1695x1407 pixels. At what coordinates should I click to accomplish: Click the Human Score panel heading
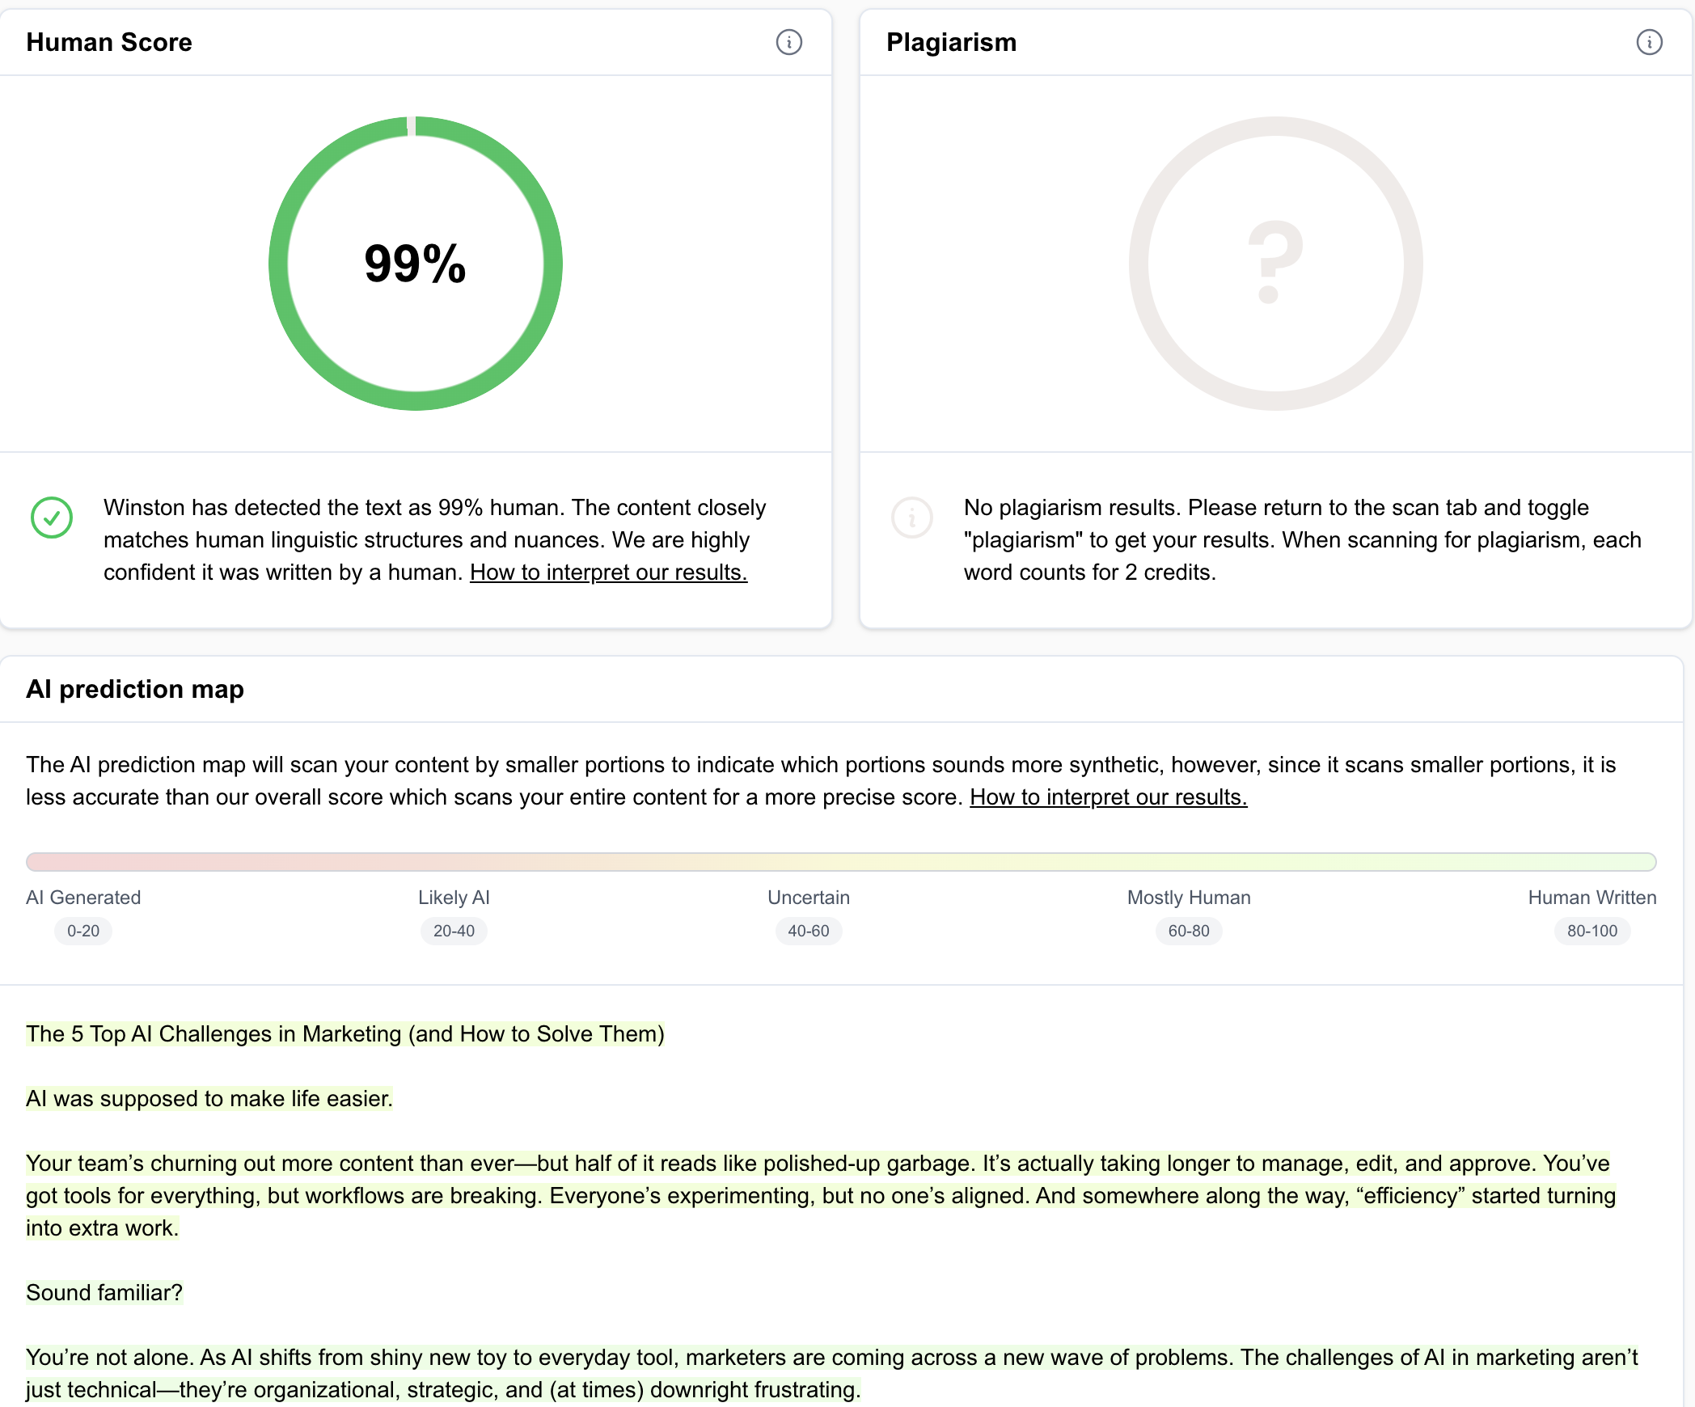109,42
